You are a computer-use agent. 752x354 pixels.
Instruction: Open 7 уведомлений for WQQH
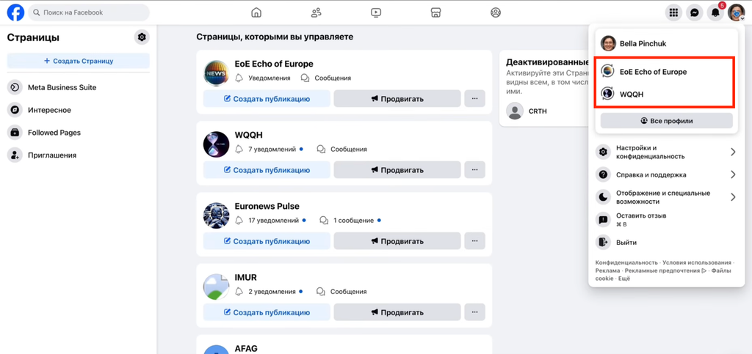coord(269,150)
